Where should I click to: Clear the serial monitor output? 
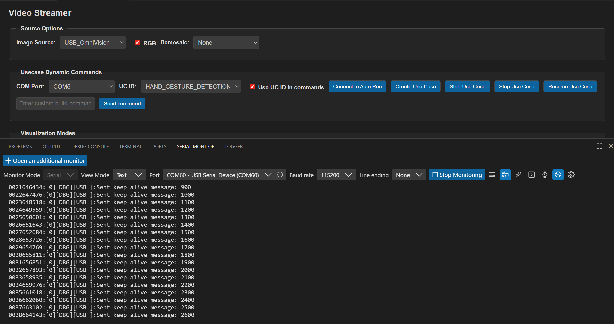492,175
